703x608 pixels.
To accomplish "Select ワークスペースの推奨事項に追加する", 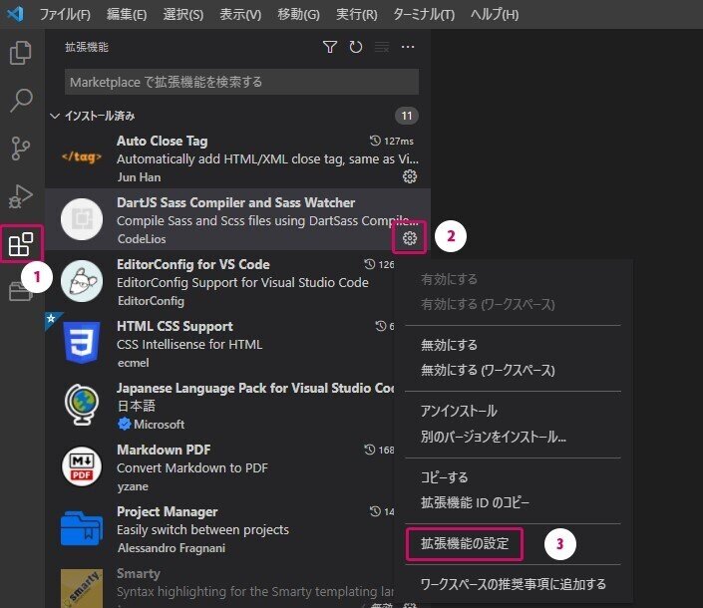I will click(x=513, y=584).
